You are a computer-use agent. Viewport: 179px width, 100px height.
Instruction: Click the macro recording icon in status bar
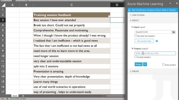tap(7, 99)
